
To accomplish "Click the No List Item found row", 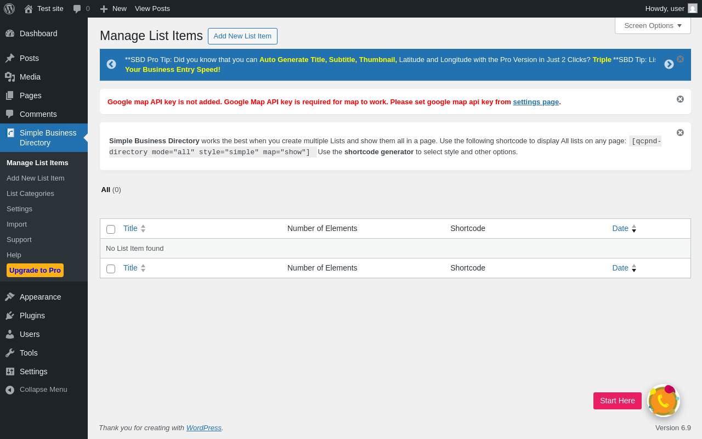I will coord(395,248).
